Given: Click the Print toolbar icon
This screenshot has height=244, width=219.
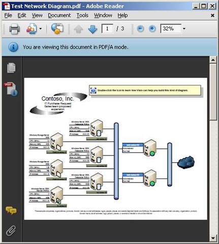Looking at the screenshot, I should [x=14, y=29].
